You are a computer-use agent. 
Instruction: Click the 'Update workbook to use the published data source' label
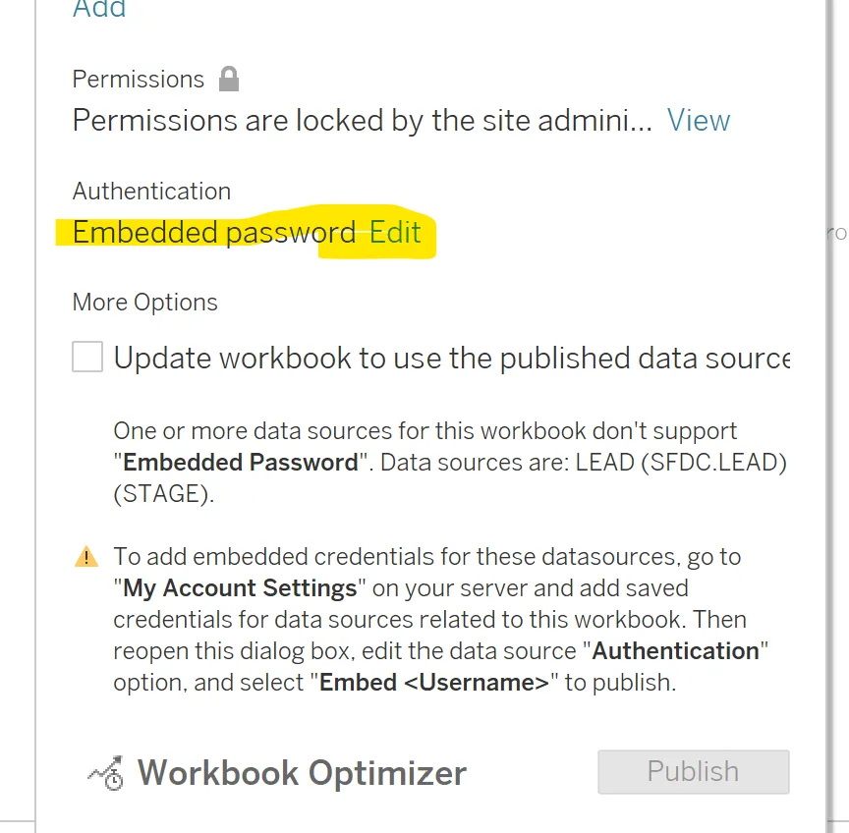(x=452, y=359)
